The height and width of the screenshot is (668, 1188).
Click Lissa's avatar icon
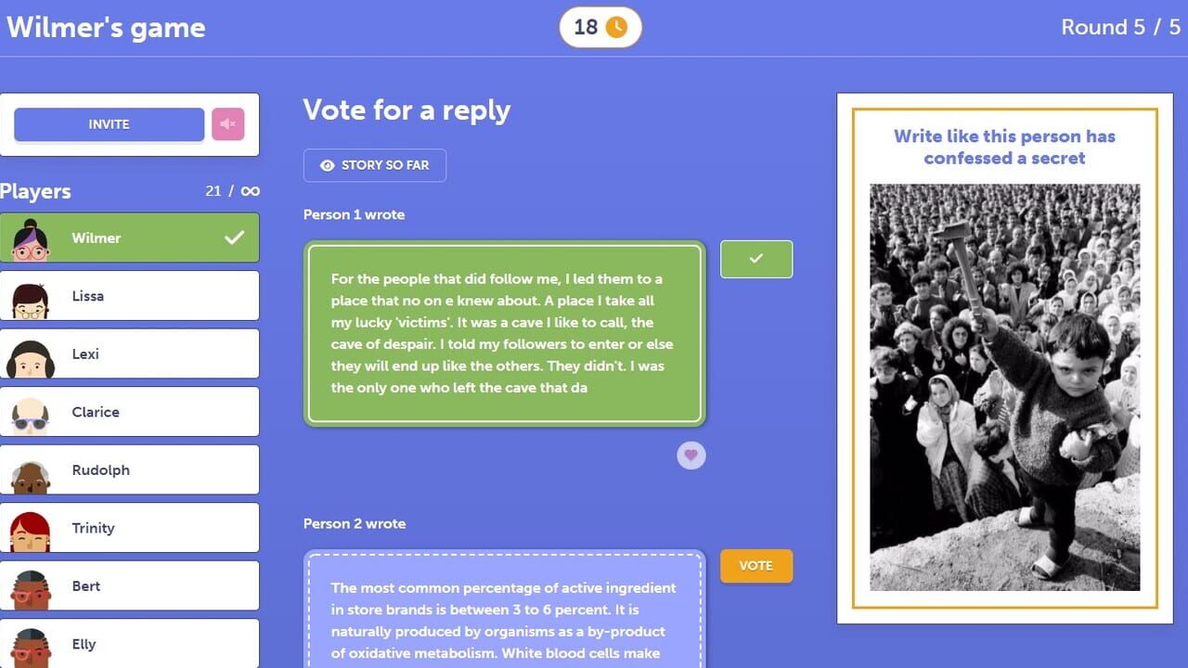[31, 298]
